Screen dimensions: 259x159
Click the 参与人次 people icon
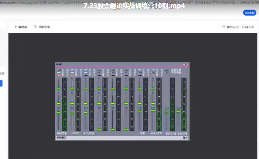(224, 27)
